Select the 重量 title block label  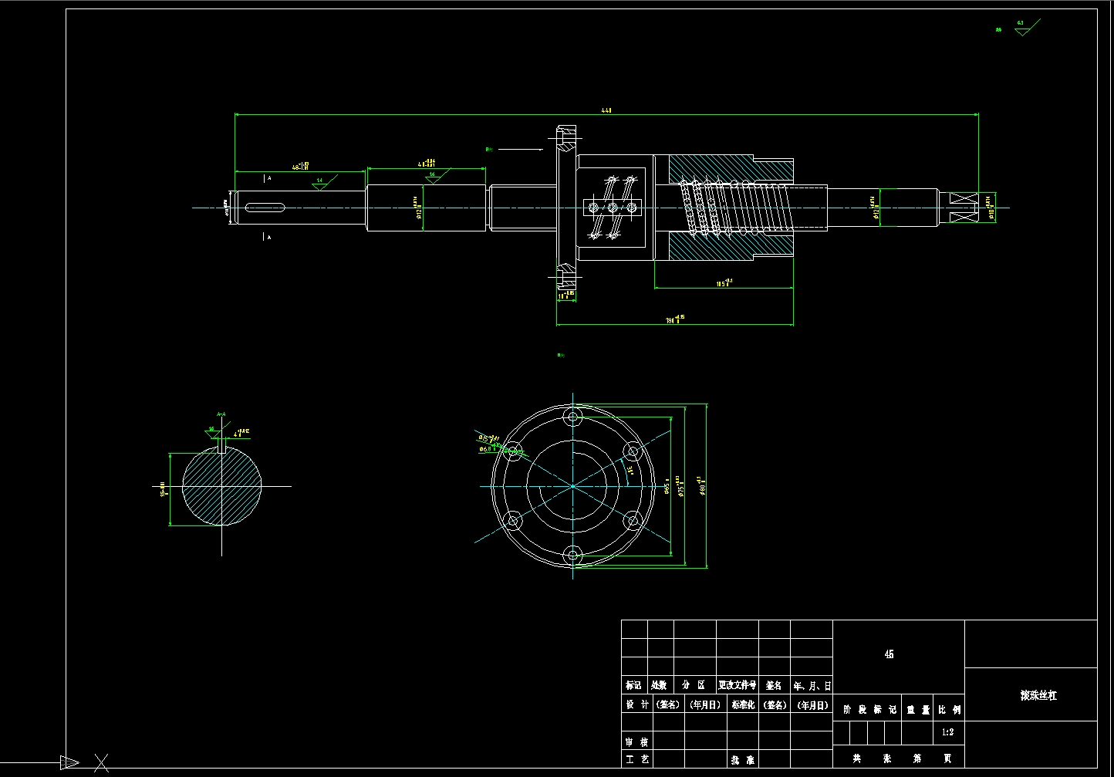(x=918, y=710)
